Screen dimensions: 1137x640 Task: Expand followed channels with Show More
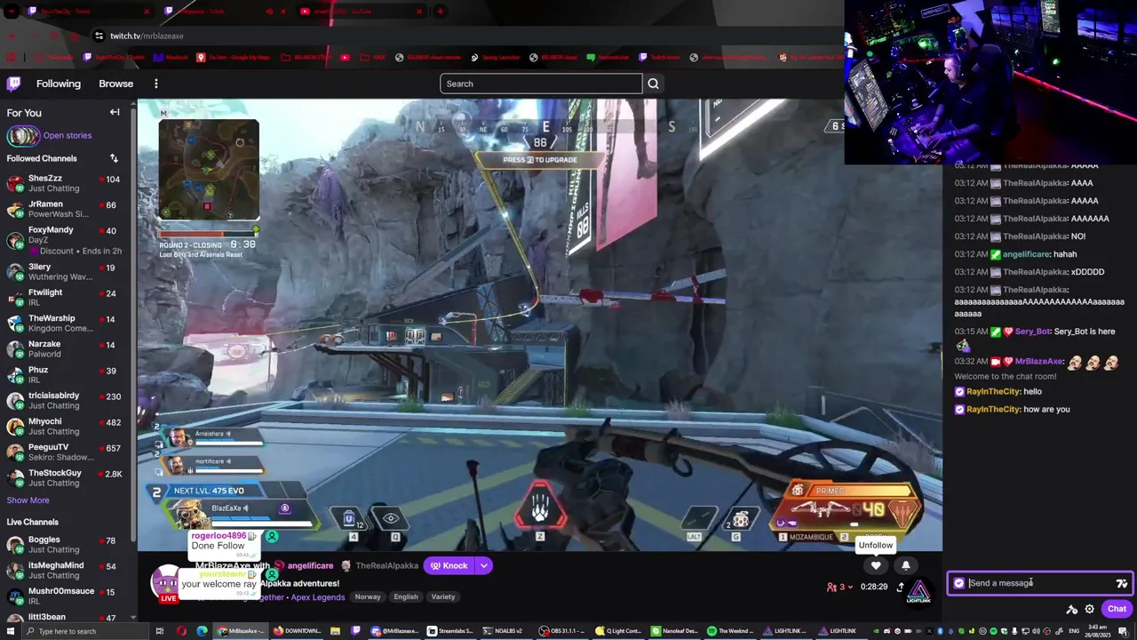pyautogui.click(x=28, y=500)
